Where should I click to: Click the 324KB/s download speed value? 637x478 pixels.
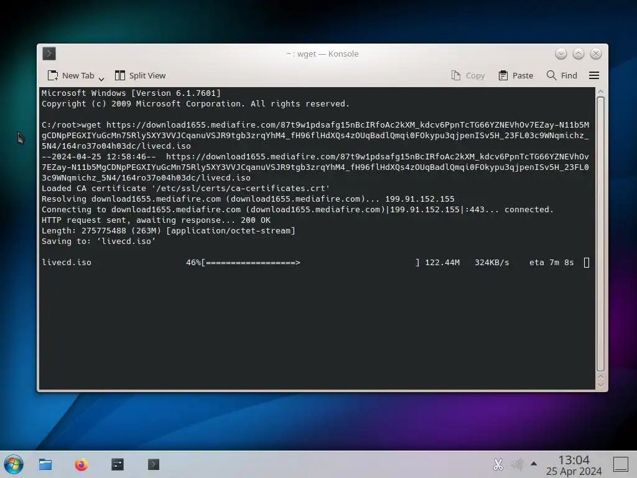(x=491, y=263)
